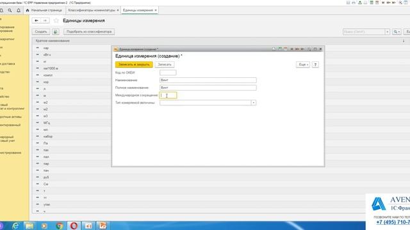Open the calculator in the main title bar
The height and width of the screenshot is (230, 410).
click(372, 3)
